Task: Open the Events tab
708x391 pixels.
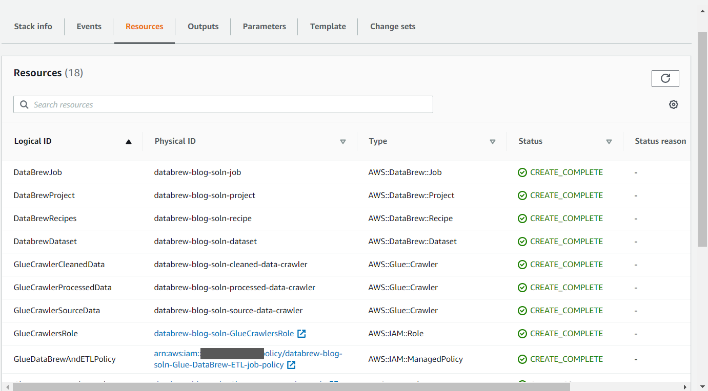Action: (89, 27)
